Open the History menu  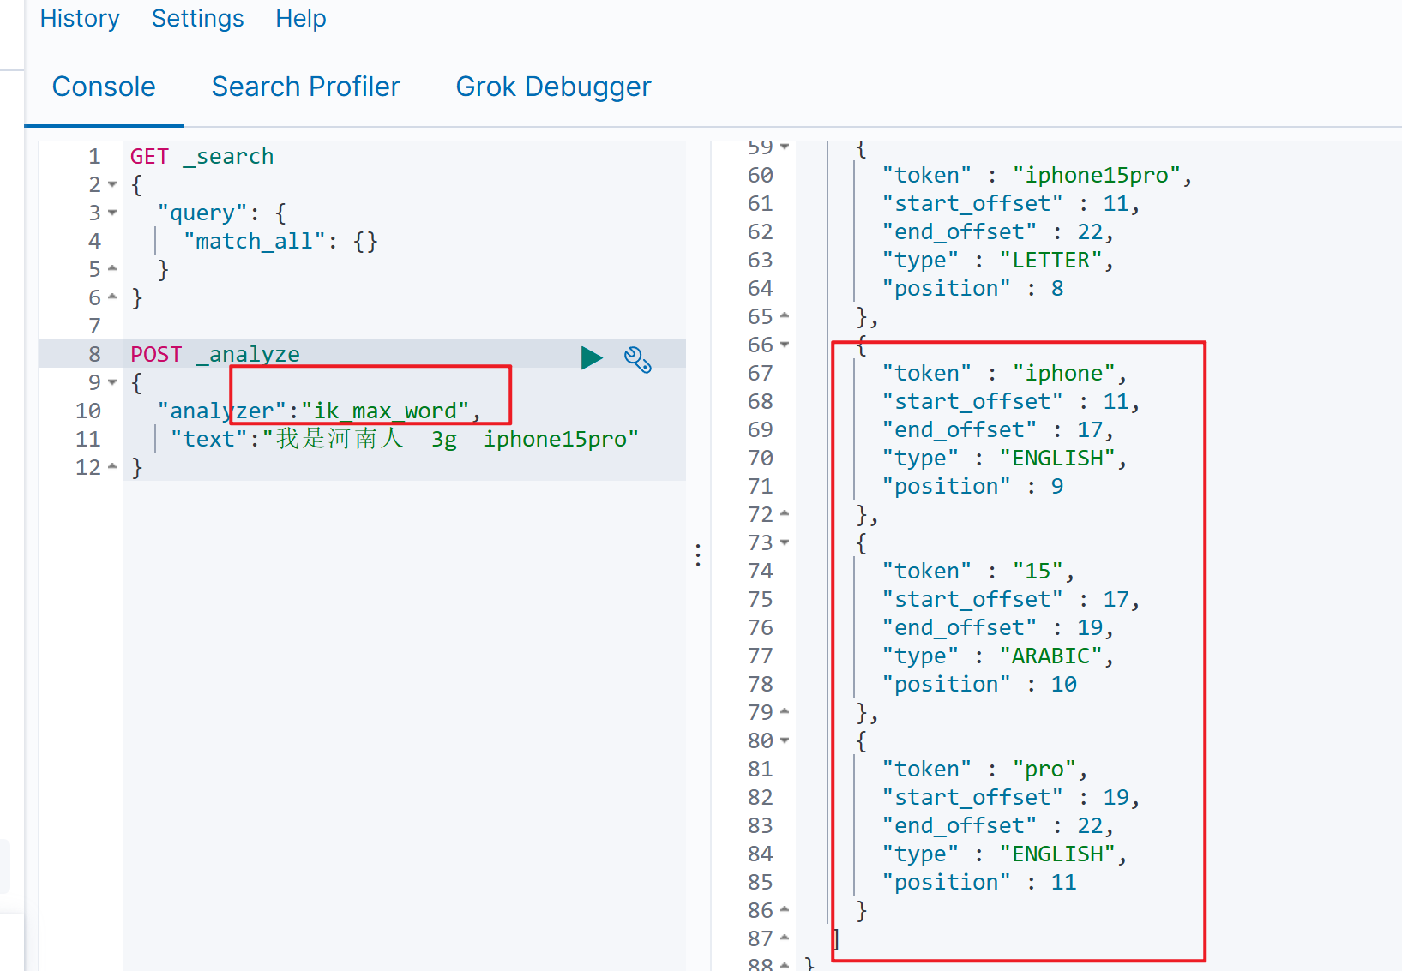[80, 18]
